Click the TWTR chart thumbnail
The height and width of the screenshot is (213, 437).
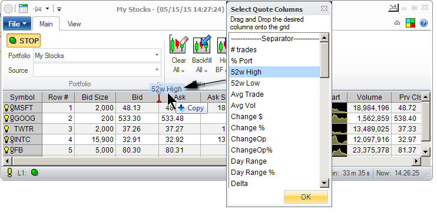click(x=339, y=129)
